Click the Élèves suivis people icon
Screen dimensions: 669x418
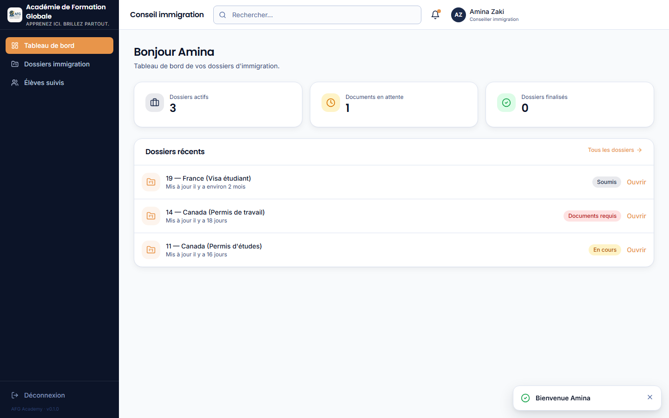point(15,83)
